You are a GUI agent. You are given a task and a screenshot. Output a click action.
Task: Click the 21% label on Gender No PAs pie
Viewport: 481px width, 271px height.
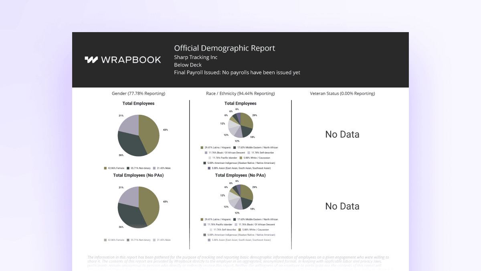(121, 187)
